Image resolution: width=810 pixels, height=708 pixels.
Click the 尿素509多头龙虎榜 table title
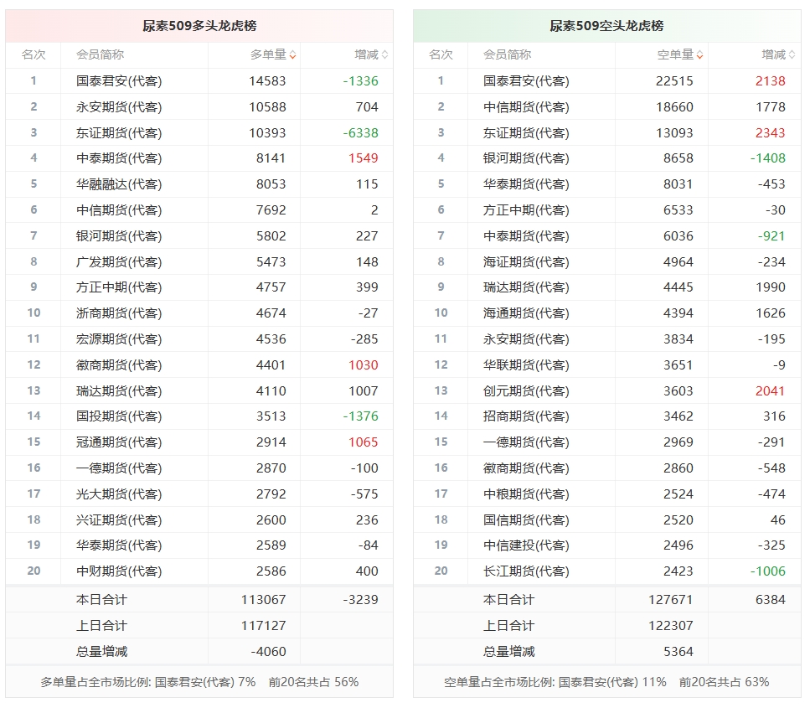[199, 26]
